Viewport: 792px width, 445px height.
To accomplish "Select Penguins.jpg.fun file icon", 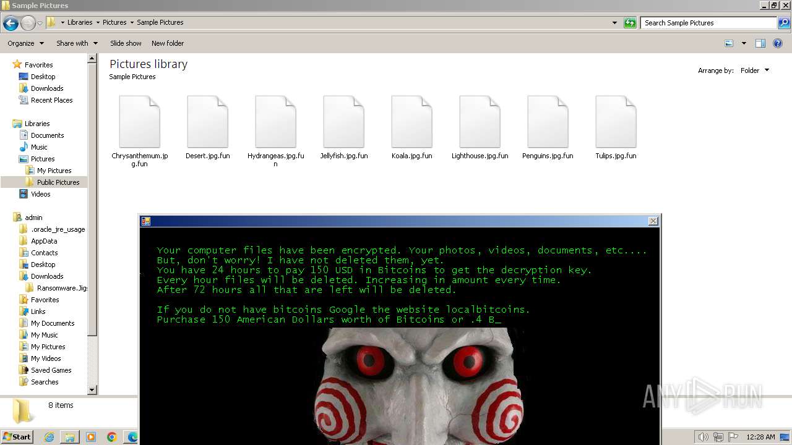I will tap(548, 122).
